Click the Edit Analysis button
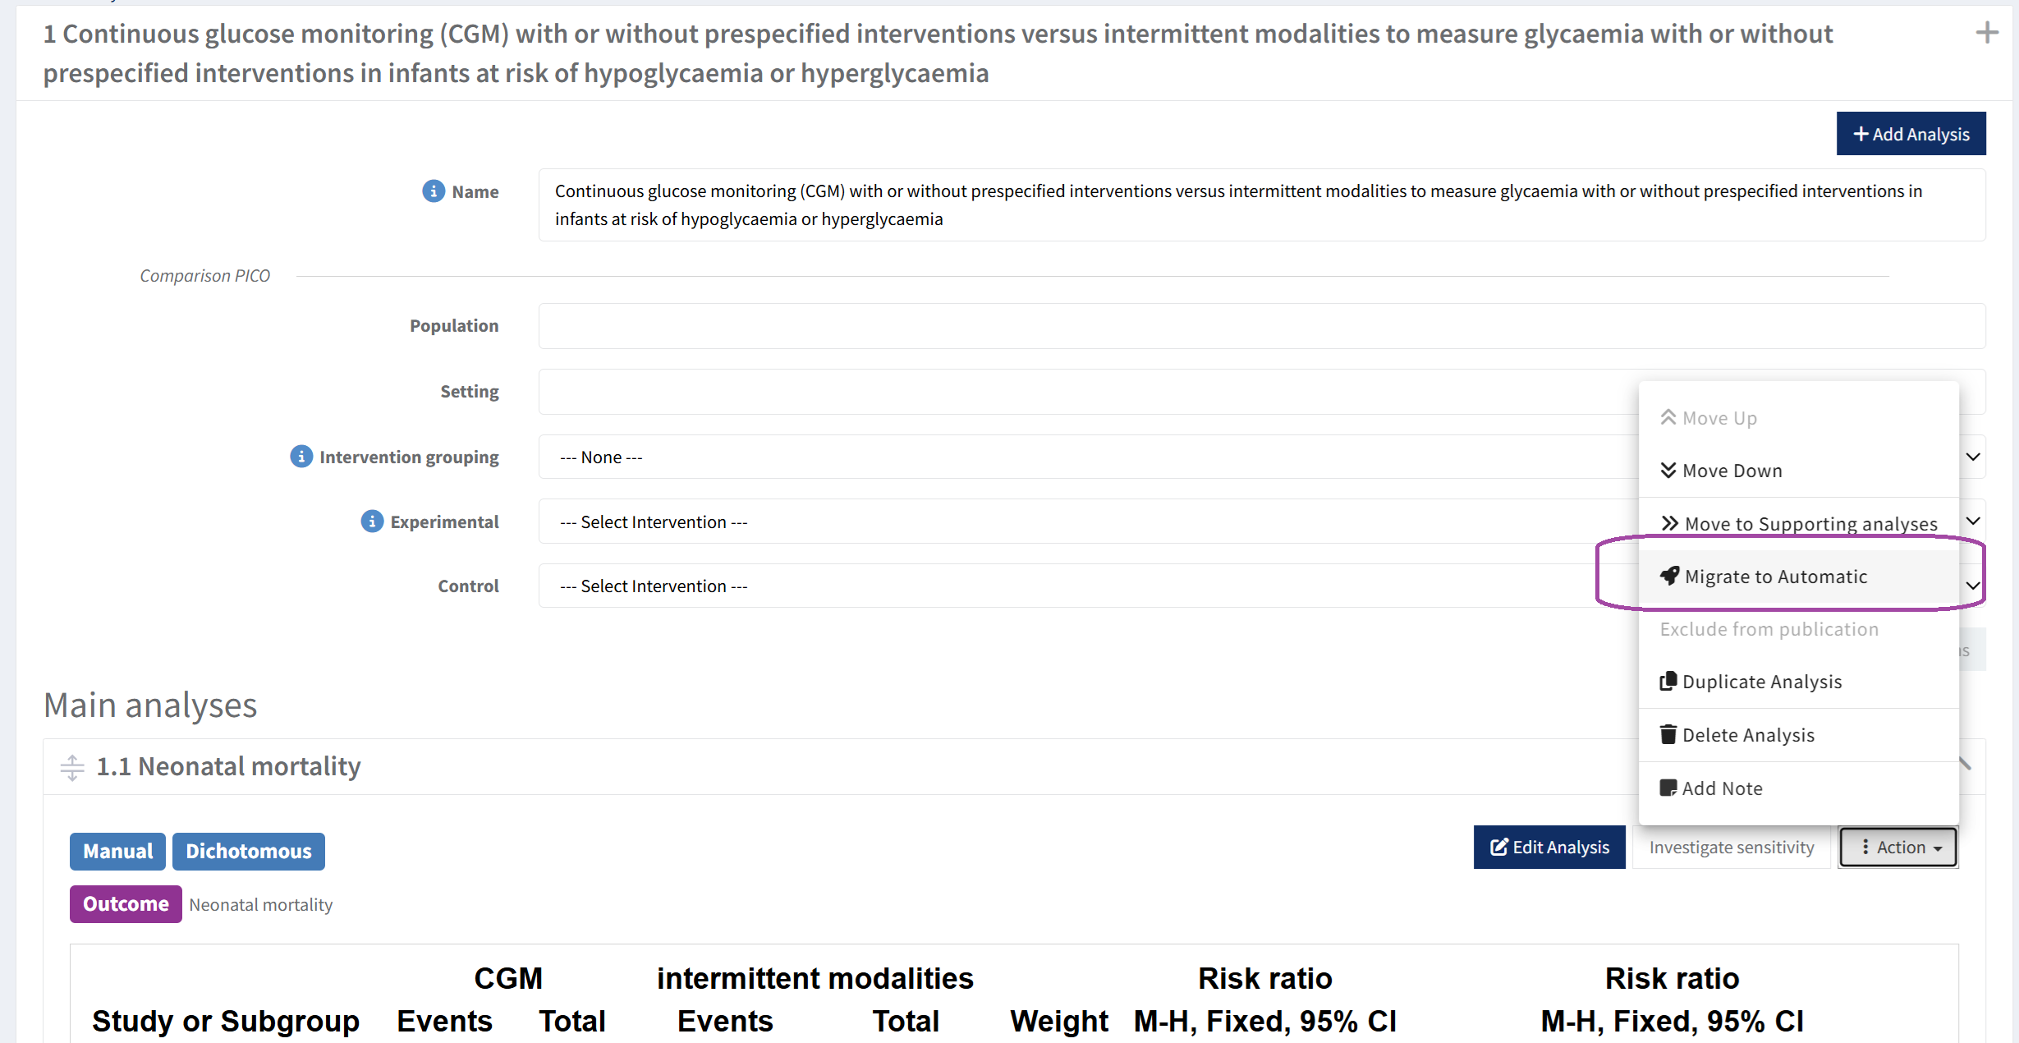The width and height of the screenshot is (2019, 1043). coord(1549,847)
